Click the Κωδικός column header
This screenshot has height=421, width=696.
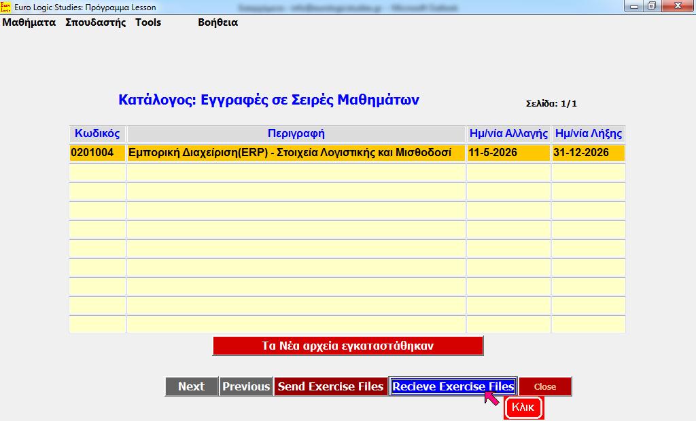[x=97, y=134]
